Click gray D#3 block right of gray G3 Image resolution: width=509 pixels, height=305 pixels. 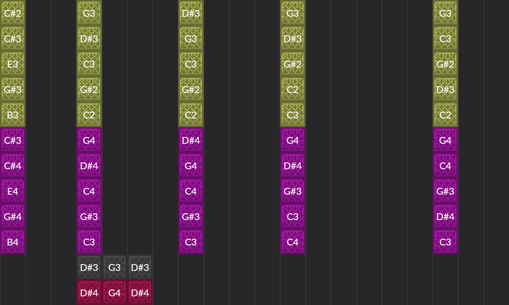[x=140, y=267]
